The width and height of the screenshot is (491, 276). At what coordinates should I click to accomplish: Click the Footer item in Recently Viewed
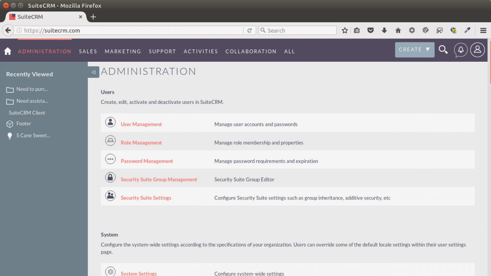point(23,123)
